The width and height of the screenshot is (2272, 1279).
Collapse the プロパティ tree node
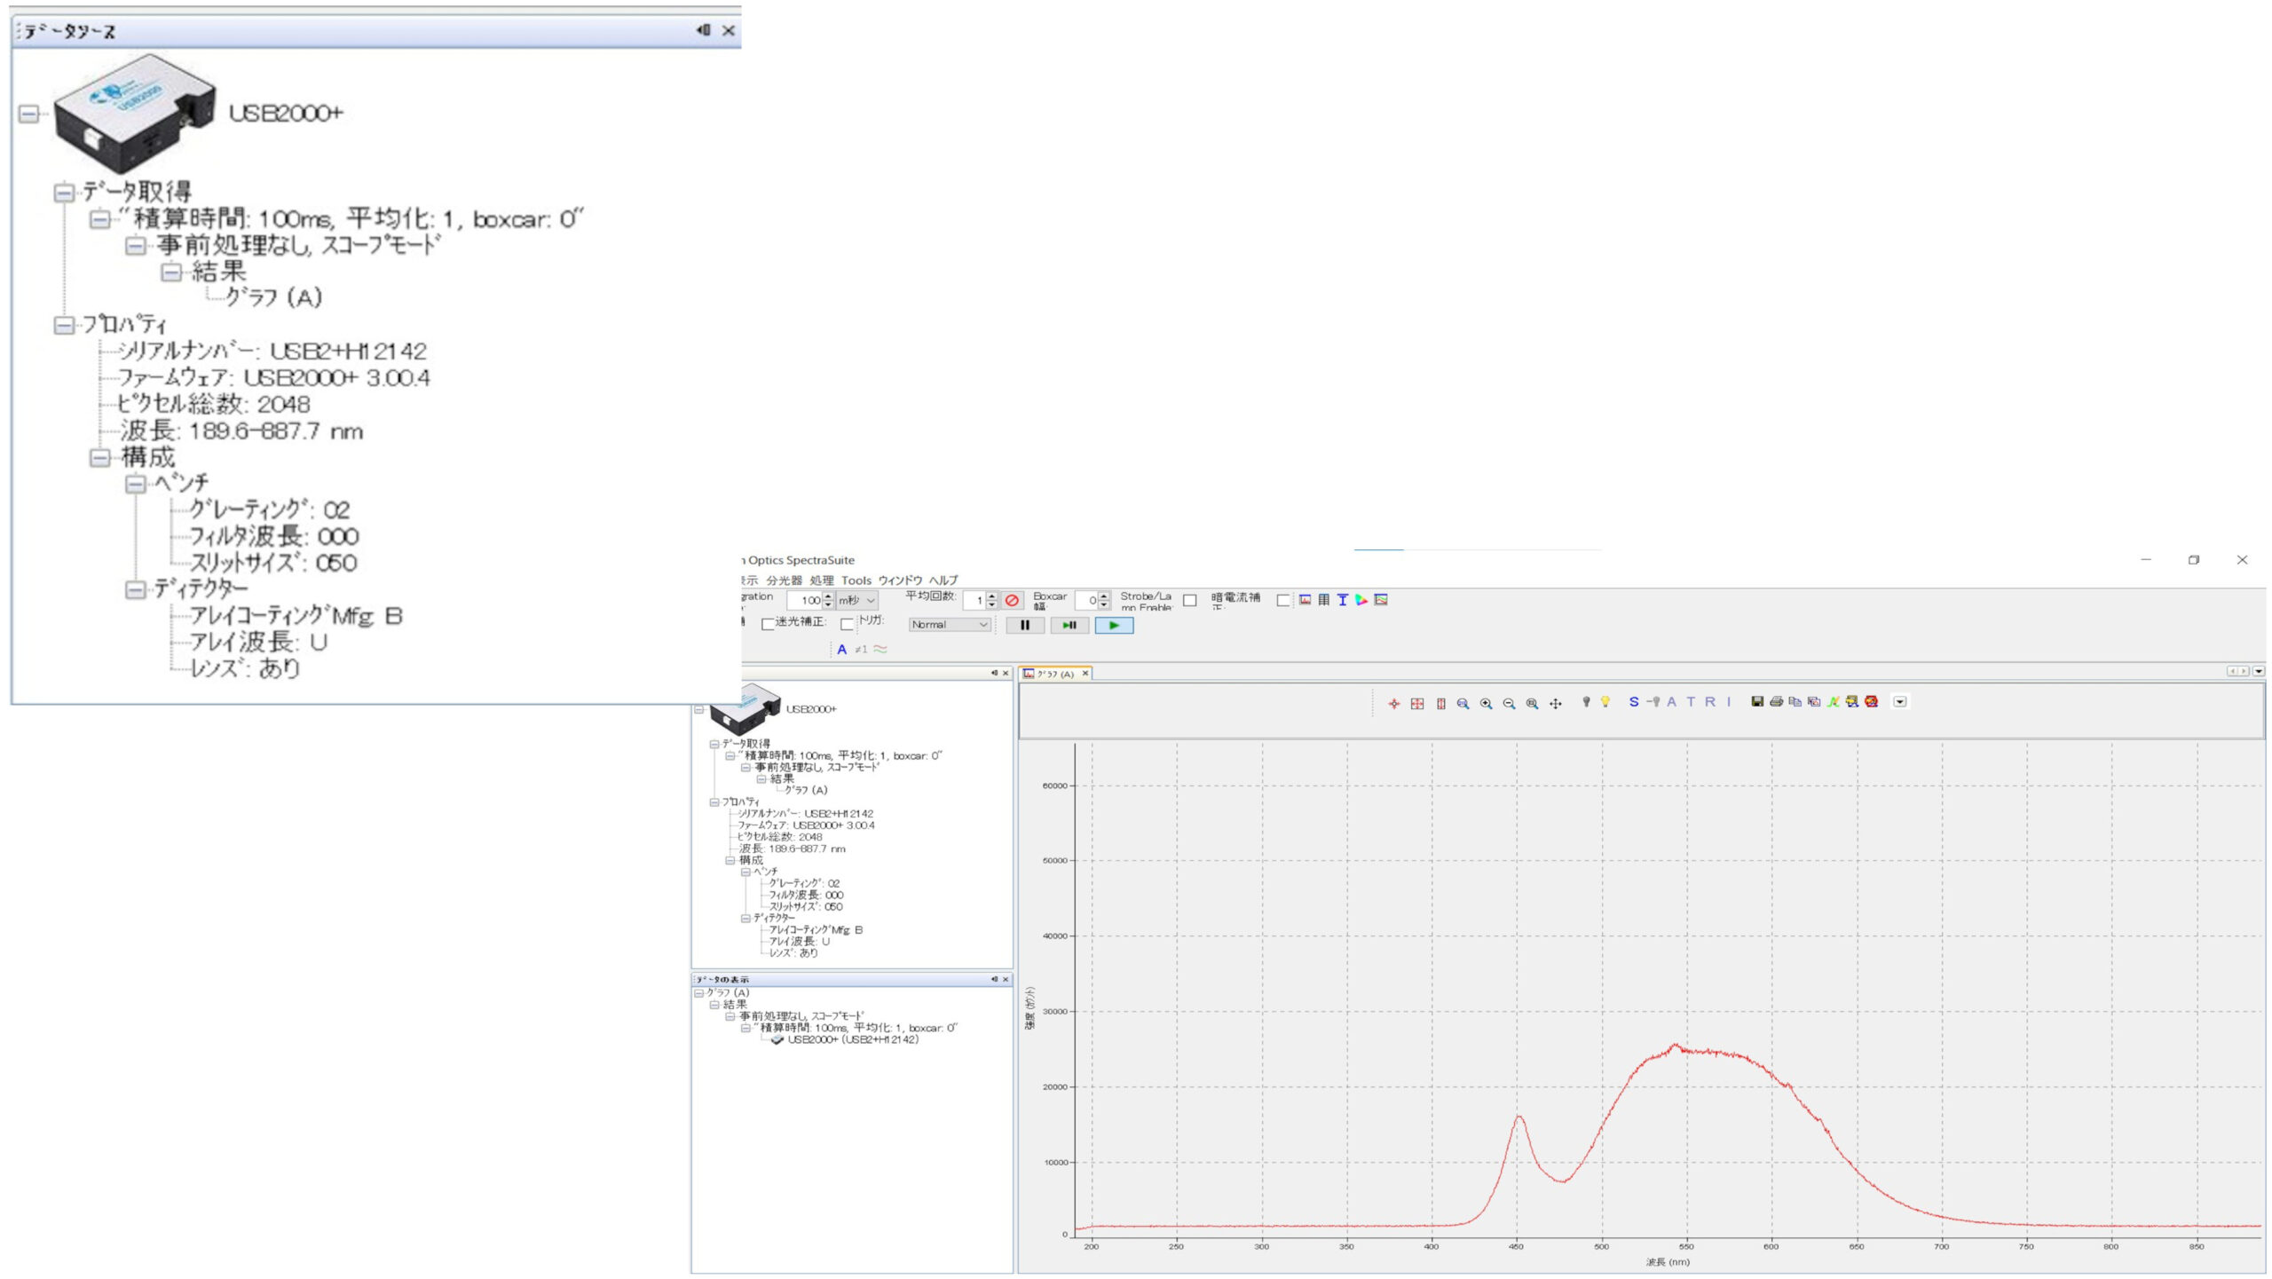click(x=64, y=325)
